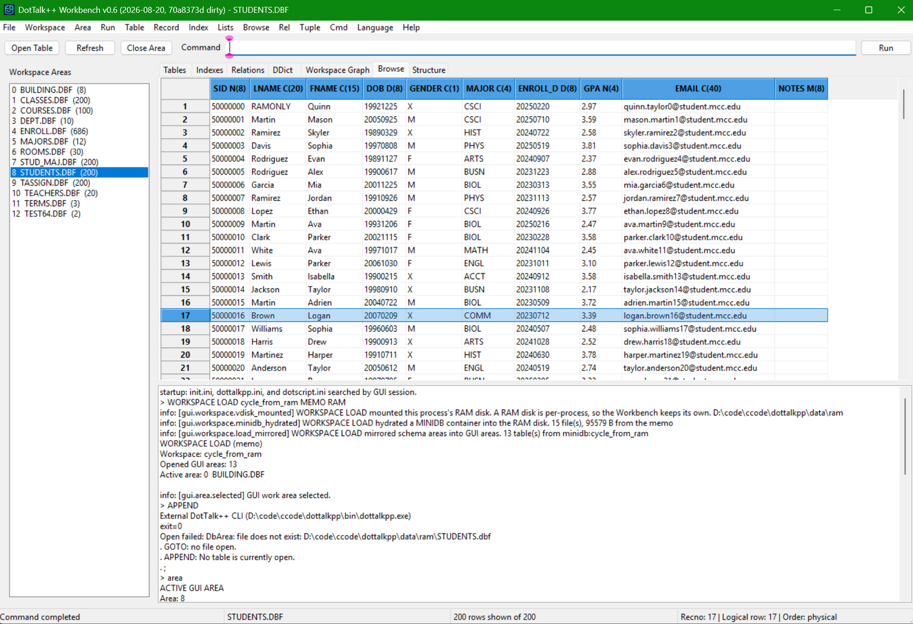The image size is (913, 624).
Task: Switch to the Workspace Graph tab
Action: coord(337,70)
